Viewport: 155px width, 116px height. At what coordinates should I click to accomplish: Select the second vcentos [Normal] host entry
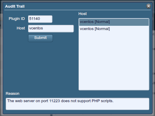click(114, 29)
